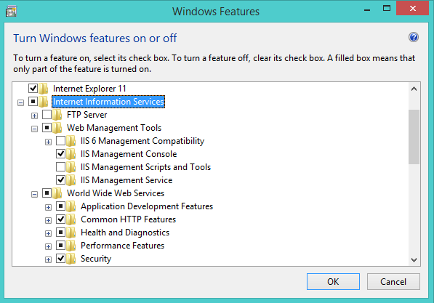This screenshot has height=303, width=434.
Task: Expand the Security node
Action: pyautogui.click(x=48, y=260)
